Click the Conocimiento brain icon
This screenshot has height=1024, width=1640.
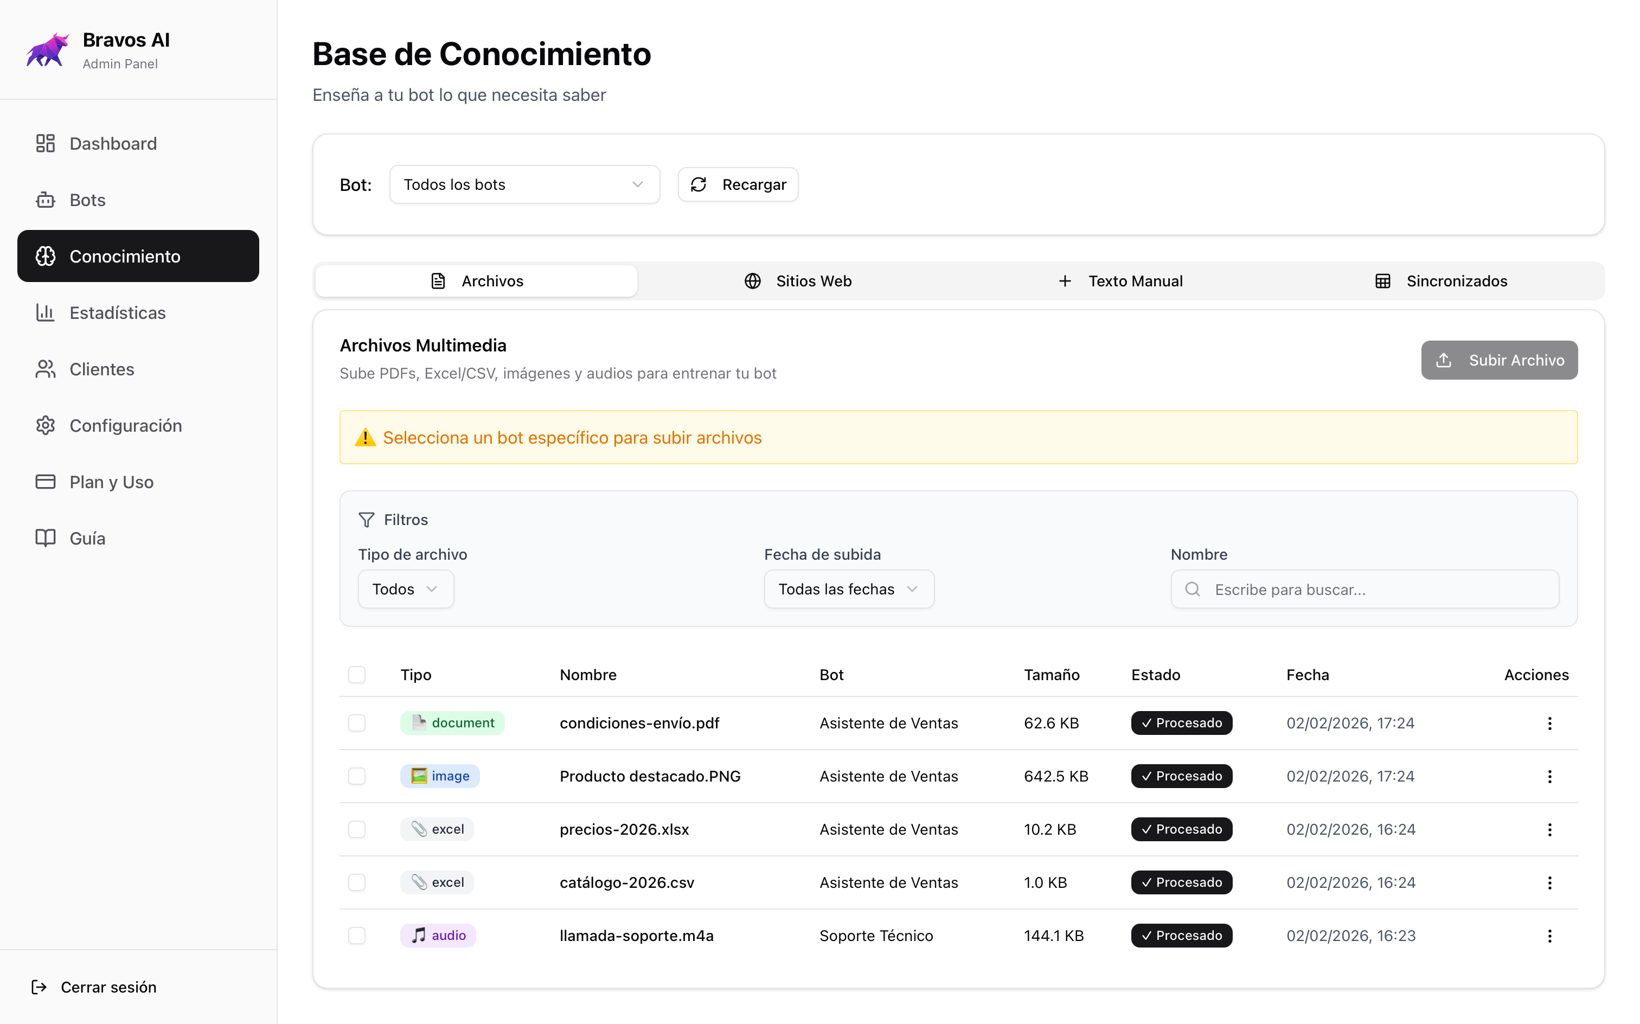point(46,256)
